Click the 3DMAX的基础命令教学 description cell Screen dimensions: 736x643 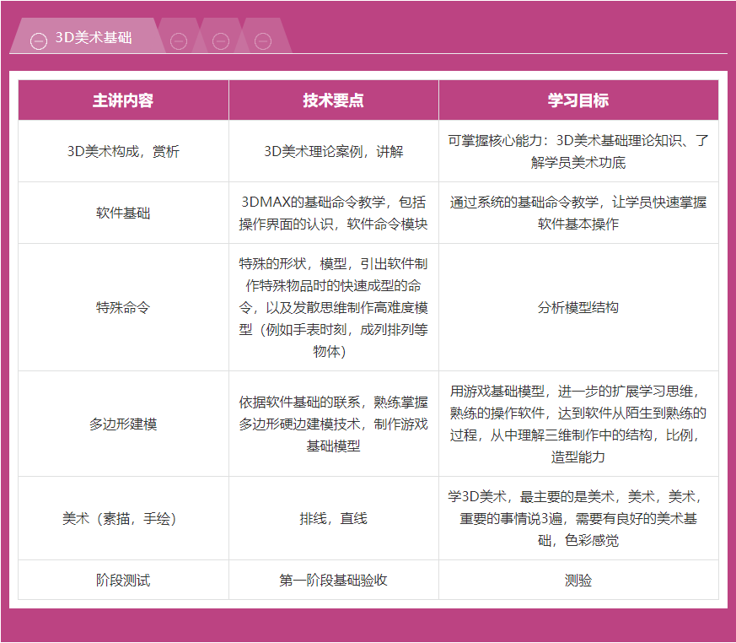pyautogui.click(x=333, y=213)
